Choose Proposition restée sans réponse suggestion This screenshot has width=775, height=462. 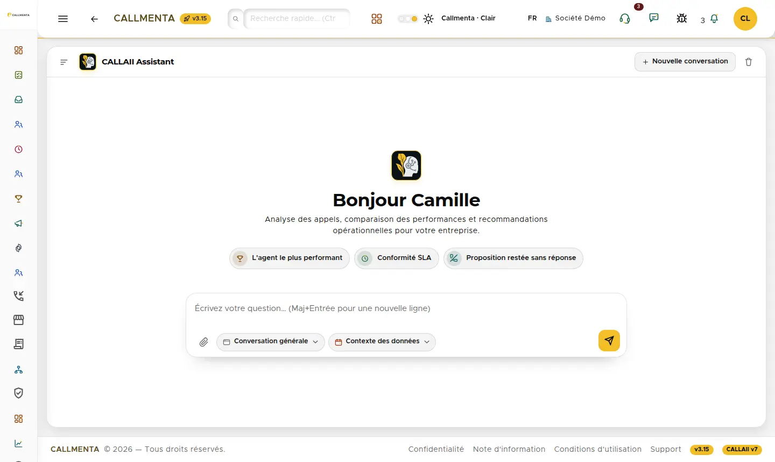[x=513, y=258]
